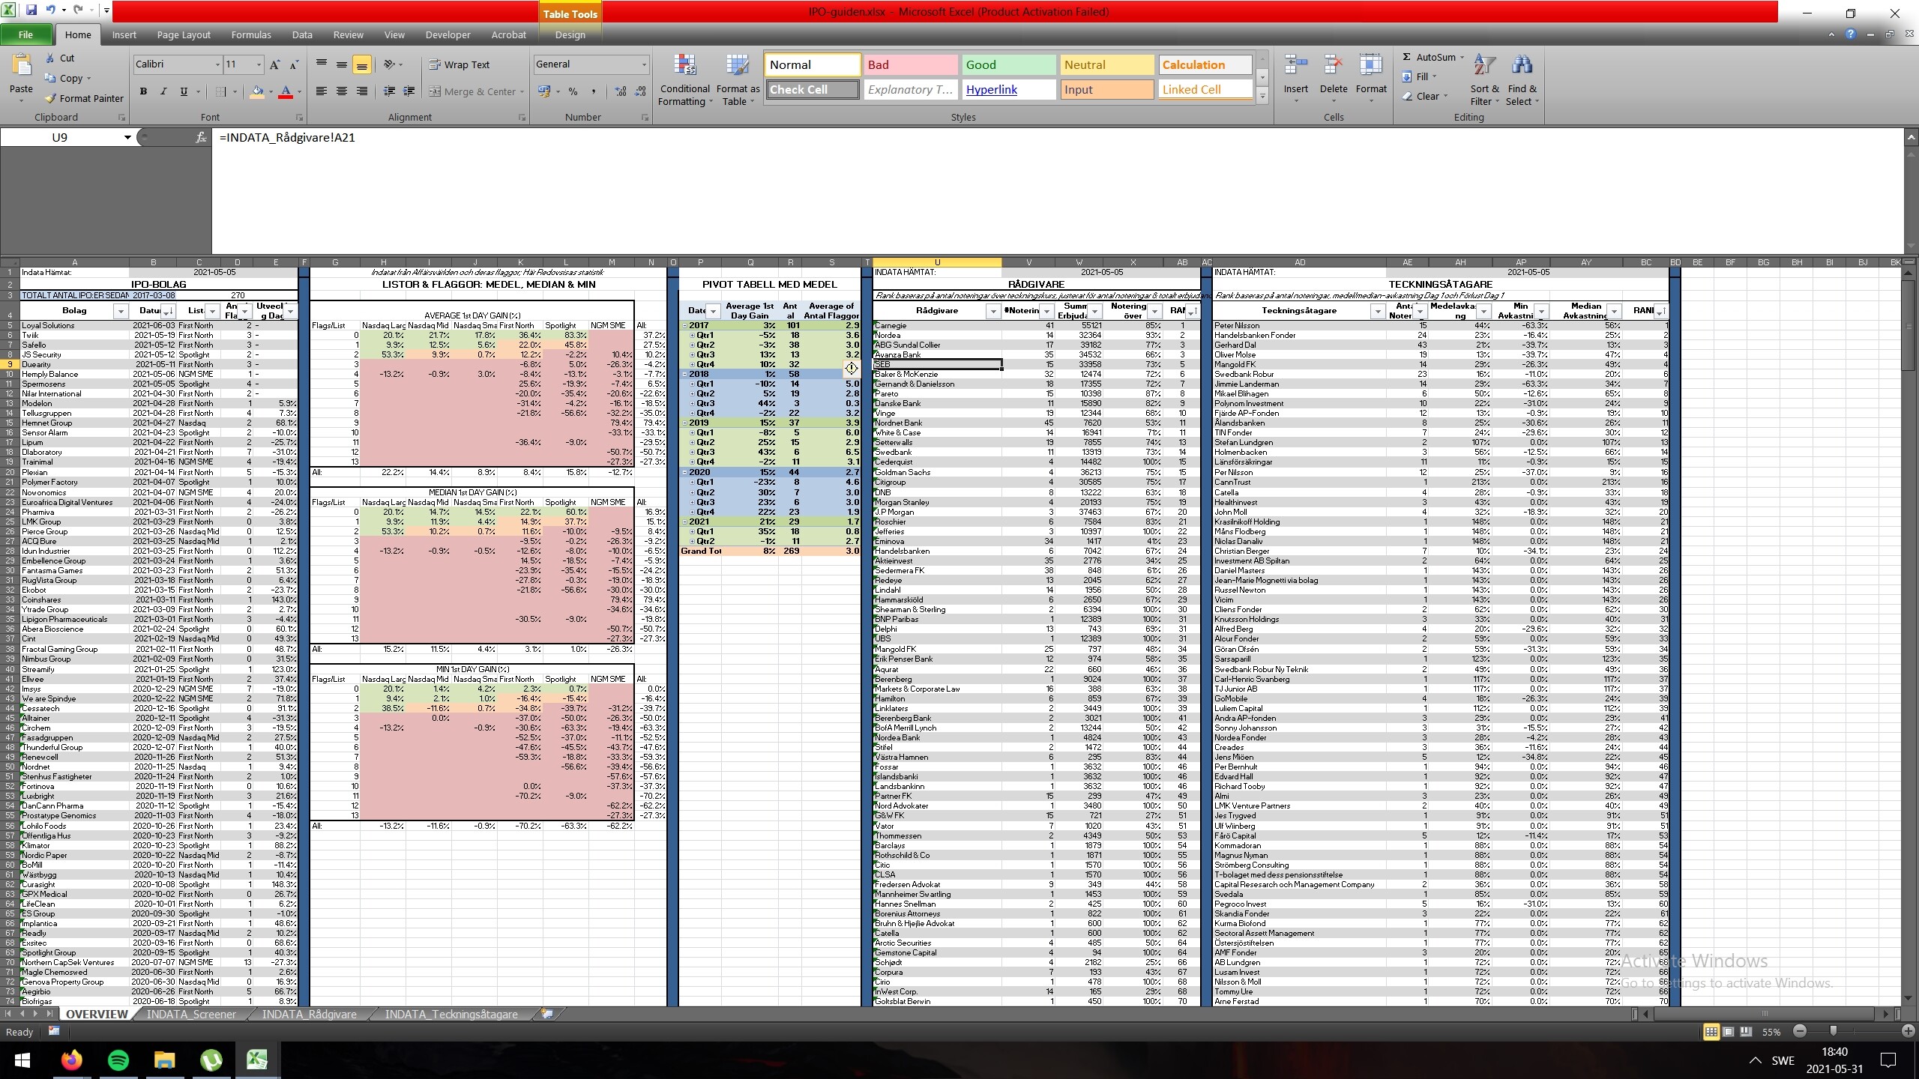
Task: Click the Decrease Decimal icon
Action: (x=641, y=91)
